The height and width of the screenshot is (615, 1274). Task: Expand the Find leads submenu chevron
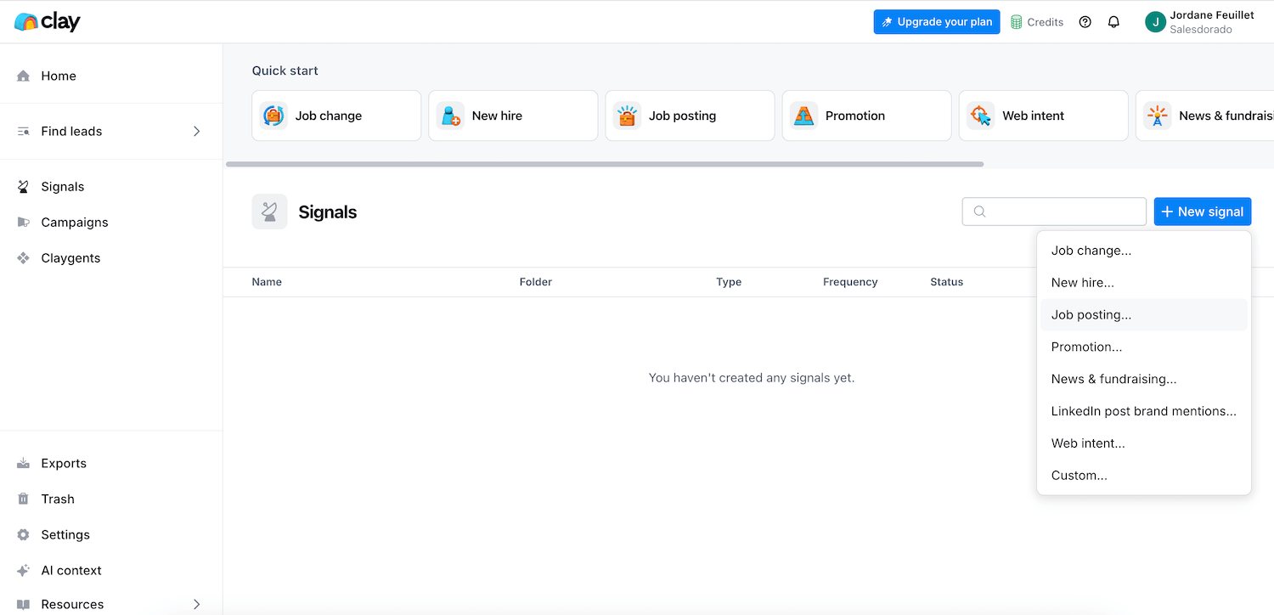tap(196, 131)
